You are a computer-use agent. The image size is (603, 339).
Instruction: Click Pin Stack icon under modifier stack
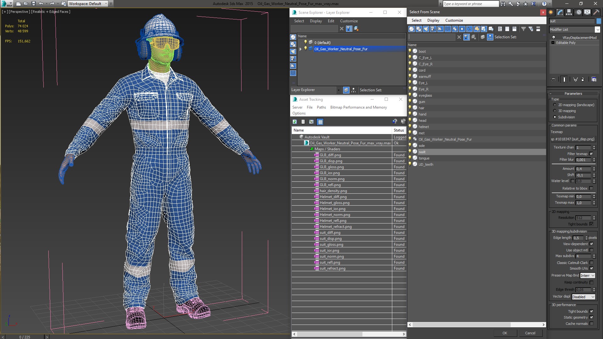553,79
